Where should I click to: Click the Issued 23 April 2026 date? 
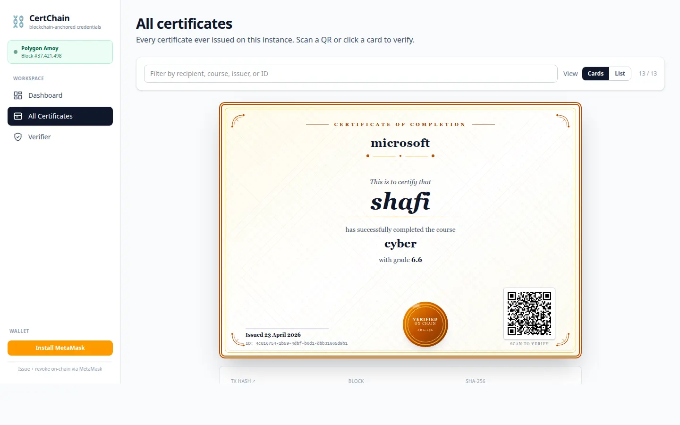[273, 335]
